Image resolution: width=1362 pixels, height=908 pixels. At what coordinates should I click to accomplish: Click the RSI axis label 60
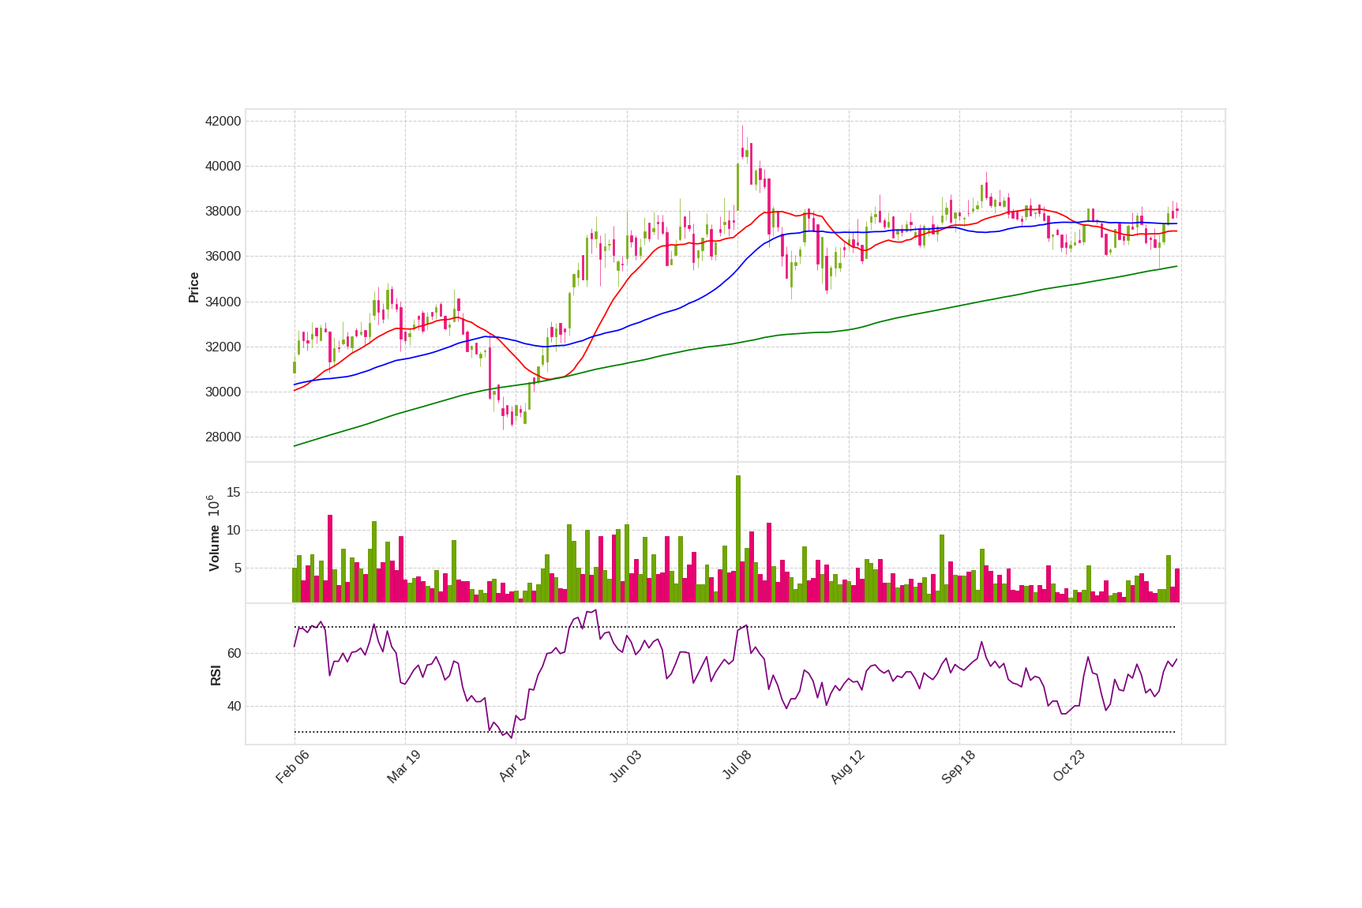[x=234, y=653]
